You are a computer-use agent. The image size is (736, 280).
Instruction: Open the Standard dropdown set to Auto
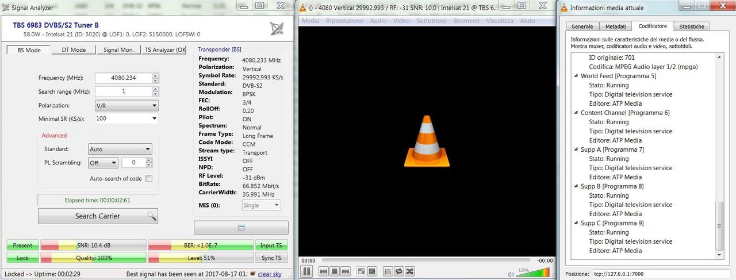tap(120, 149)
